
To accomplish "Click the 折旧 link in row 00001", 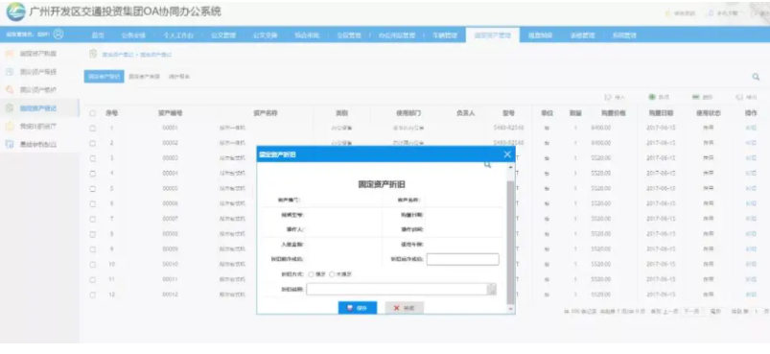I will [x=751, y=129].
